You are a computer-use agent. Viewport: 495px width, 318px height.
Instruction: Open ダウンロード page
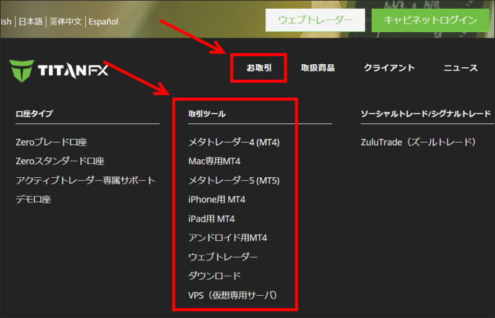point(215,275)
